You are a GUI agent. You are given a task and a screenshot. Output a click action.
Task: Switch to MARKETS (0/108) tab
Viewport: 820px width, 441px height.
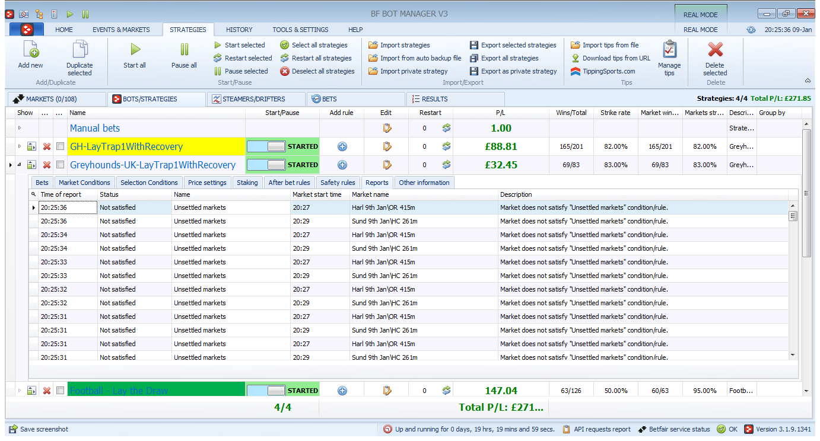[x=56, y=99]
